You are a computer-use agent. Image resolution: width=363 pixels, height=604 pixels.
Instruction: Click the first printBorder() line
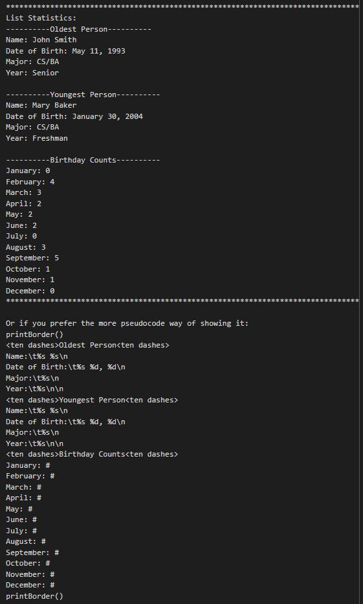(34, 334)
